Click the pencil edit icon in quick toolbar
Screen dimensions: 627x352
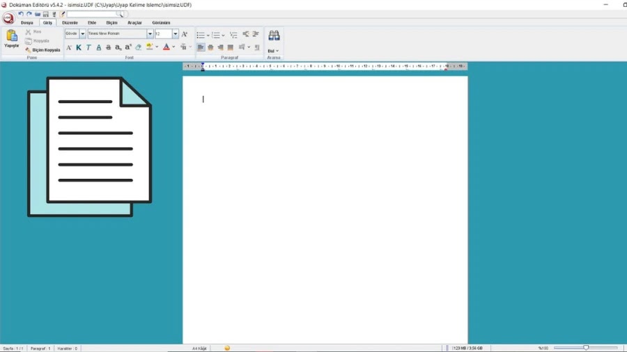(x=63, y=14)
